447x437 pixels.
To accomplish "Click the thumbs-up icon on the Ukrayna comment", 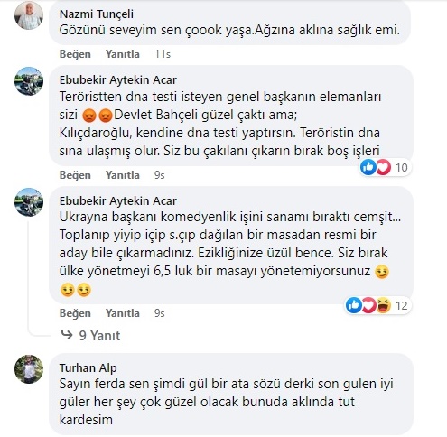I will 354,305.
